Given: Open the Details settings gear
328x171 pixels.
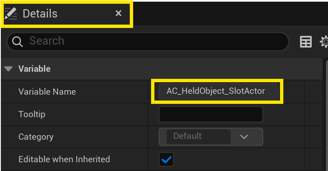Looking at the screenshot, I should pos(324,42).
